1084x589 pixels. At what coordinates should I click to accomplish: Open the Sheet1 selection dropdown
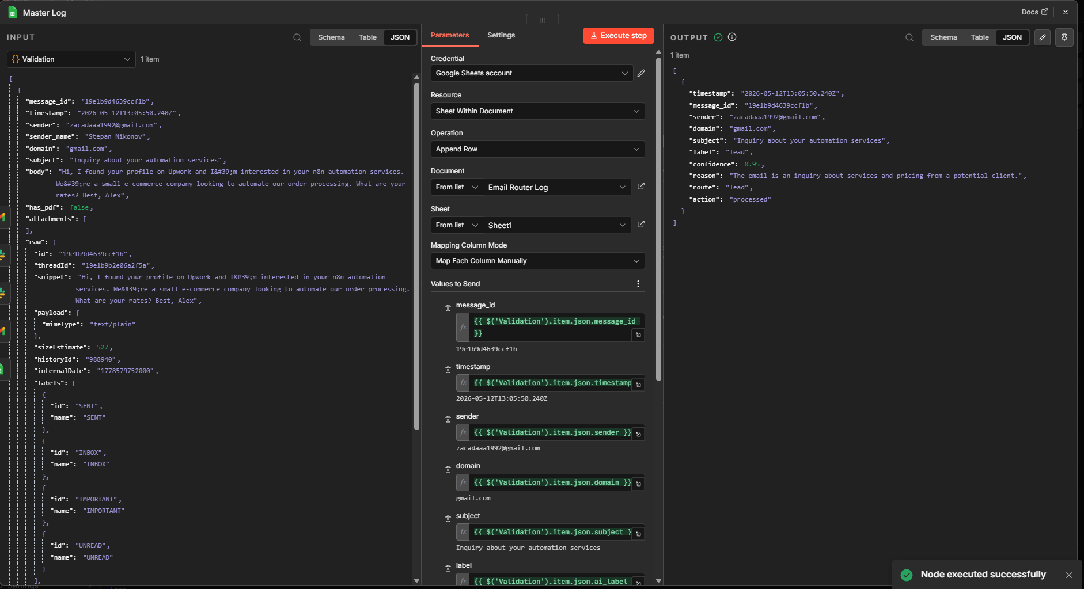558,225
